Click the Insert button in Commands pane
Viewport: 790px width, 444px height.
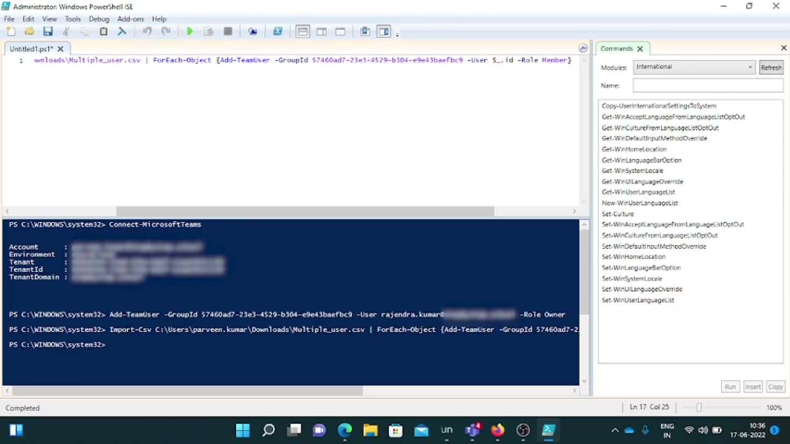coord(752,387)
